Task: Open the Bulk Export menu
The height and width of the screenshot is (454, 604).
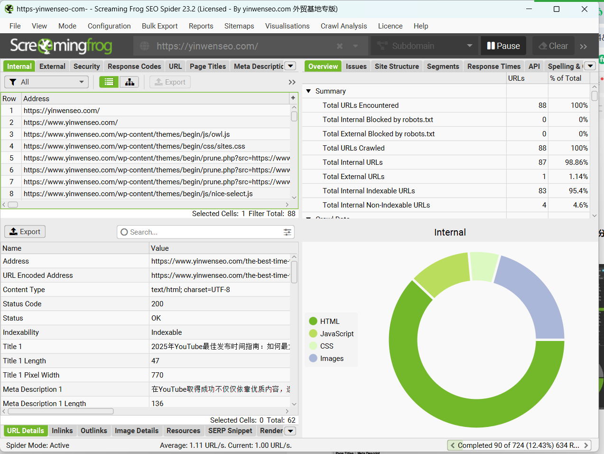Action: point(160,26)
